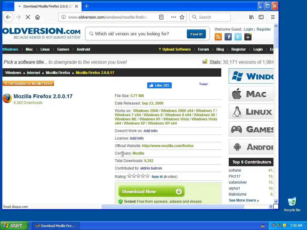Stop loading the page with X button

click(x=28, y=17)
